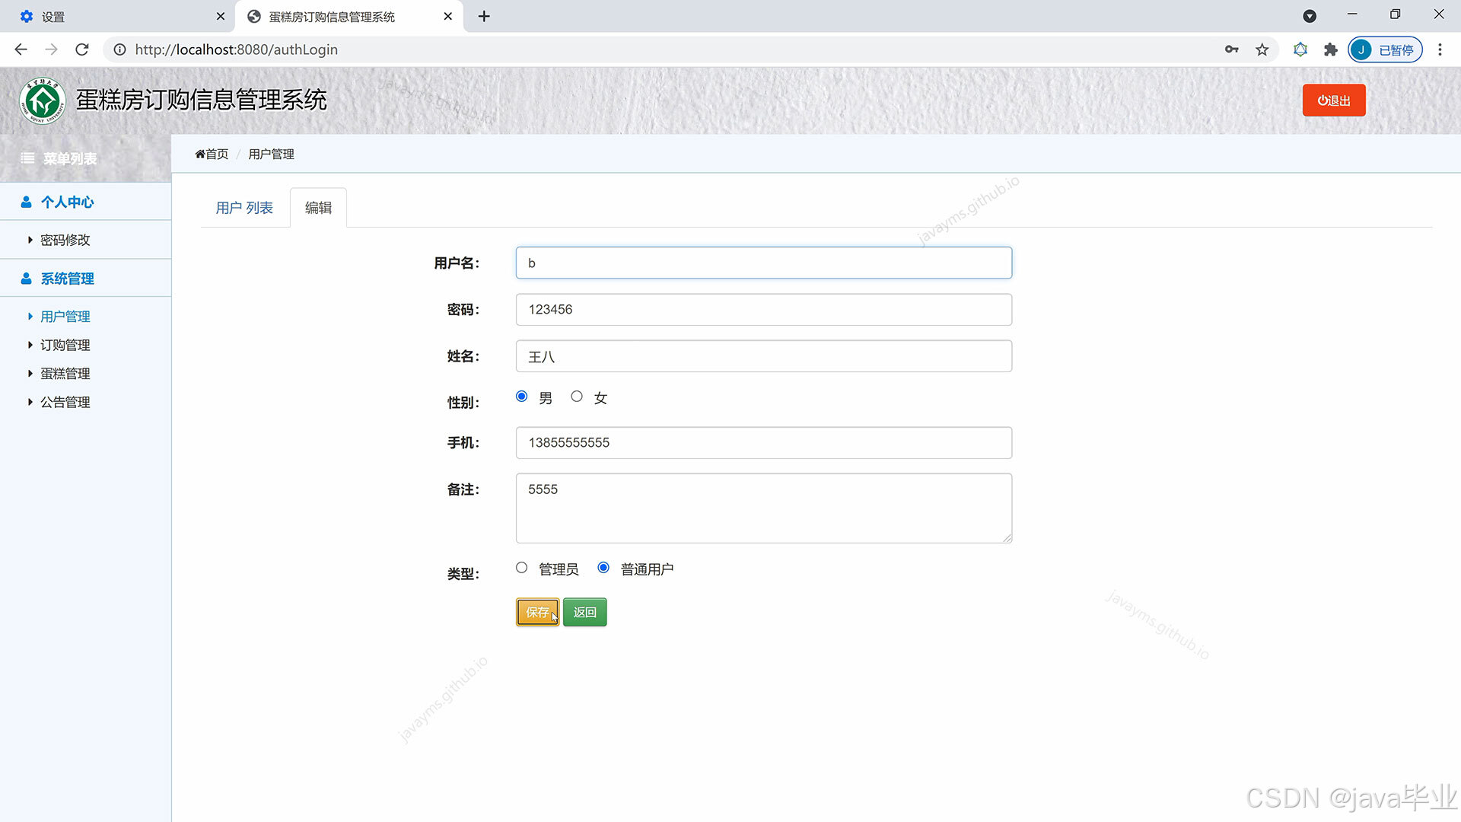Image resolution: width=1461 pixels, height=822 pixels.
Task: Click the tab search dropdown icon
Action: (x=1310, y=16)
